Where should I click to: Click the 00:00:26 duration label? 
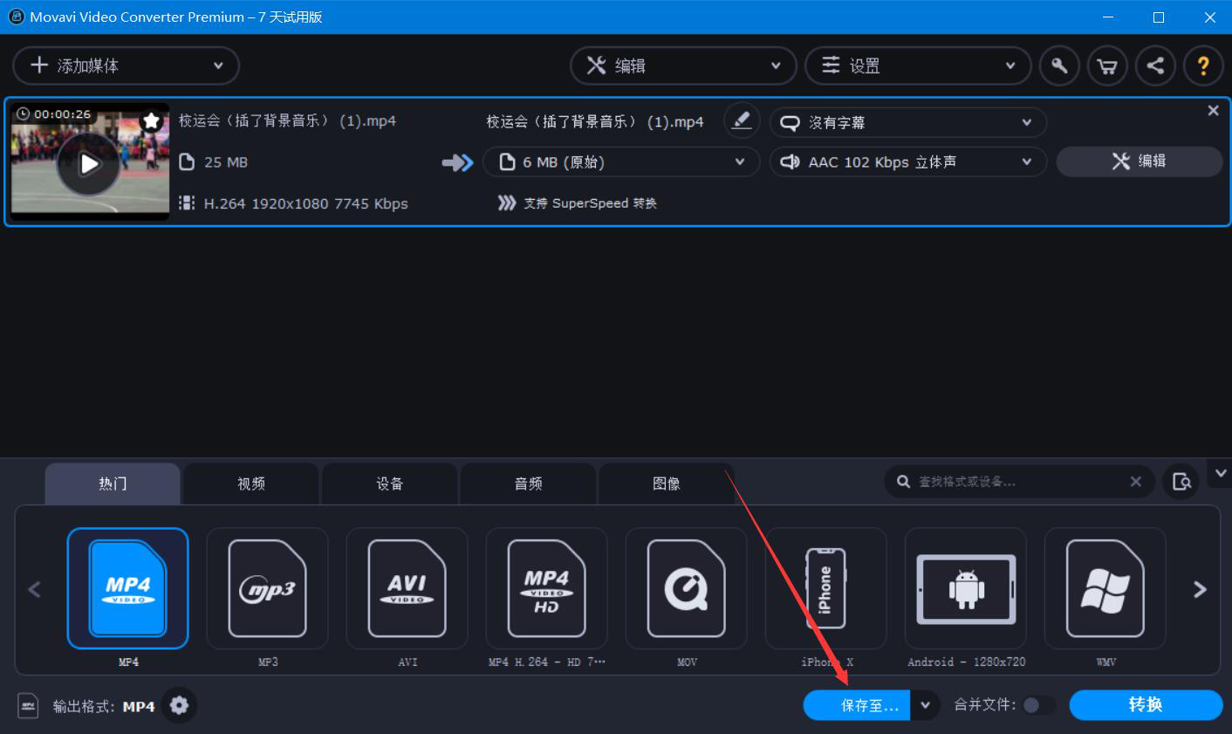54,113
